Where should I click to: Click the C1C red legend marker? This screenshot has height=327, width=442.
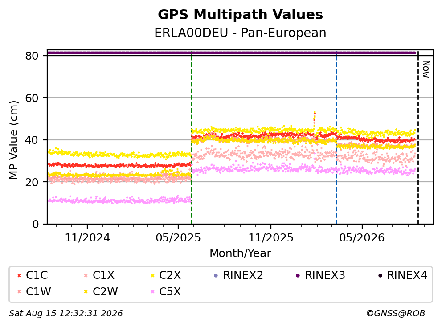point(19,275)
